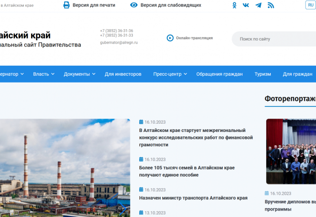The height and width of the screenshot is (217, 316).
Task: Open news 'Более 105 тысяч семей' получают пособие
Action: (x=187, y=172)
